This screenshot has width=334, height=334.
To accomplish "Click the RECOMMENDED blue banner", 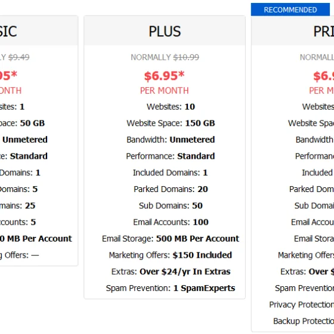I will coord(290,10).
